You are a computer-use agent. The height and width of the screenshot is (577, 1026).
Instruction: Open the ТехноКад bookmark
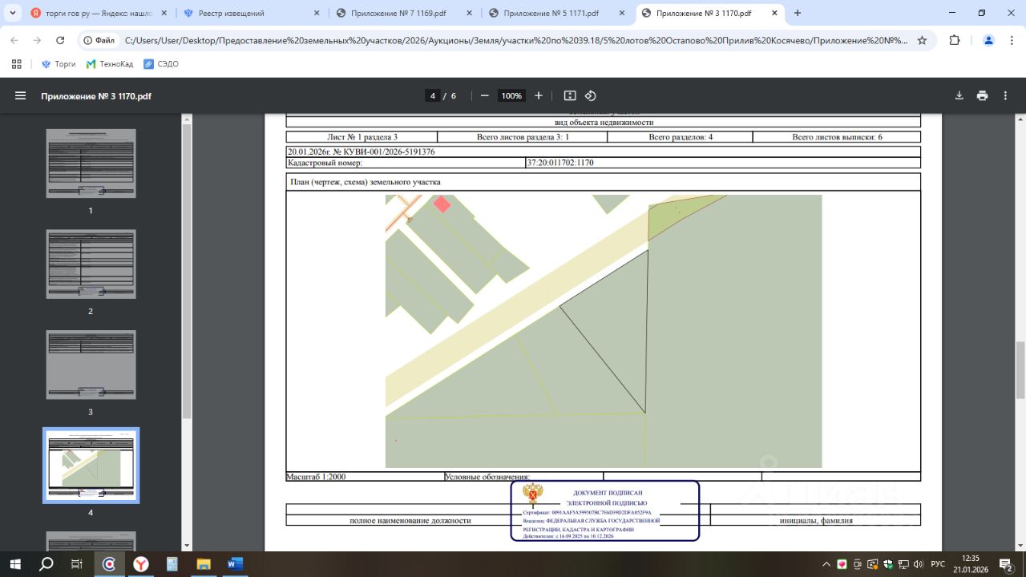point(110,64)
